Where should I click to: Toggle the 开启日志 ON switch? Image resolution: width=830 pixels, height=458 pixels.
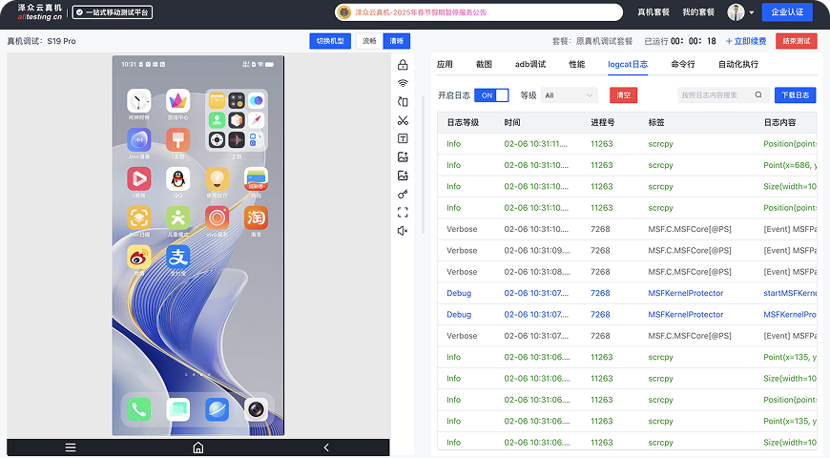point(491,95)
